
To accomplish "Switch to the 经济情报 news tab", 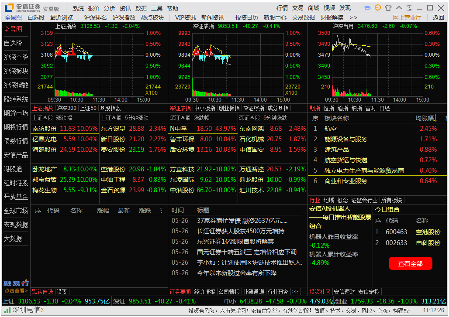I will point(204,292).
